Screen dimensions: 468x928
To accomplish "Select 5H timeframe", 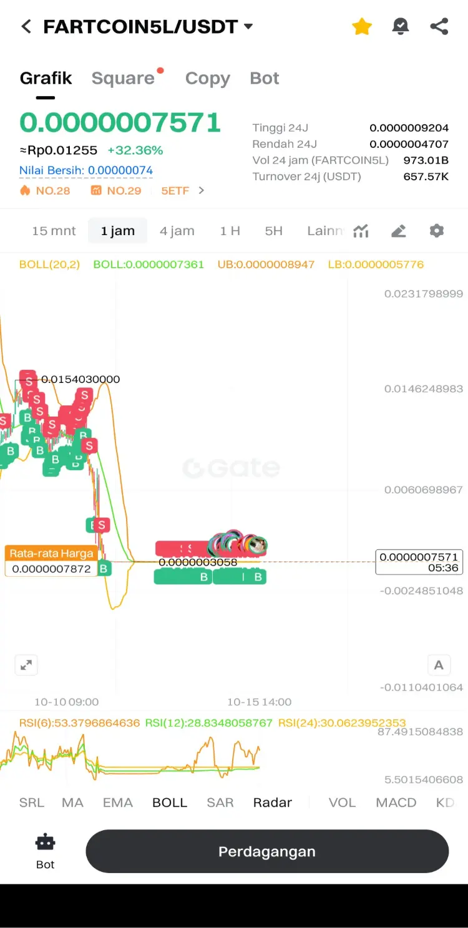I will (x=274, y=231).
